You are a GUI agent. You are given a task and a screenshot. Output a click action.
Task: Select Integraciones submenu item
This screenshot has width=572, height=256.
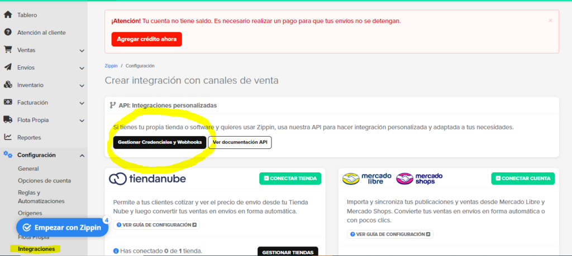click(36, 249)
